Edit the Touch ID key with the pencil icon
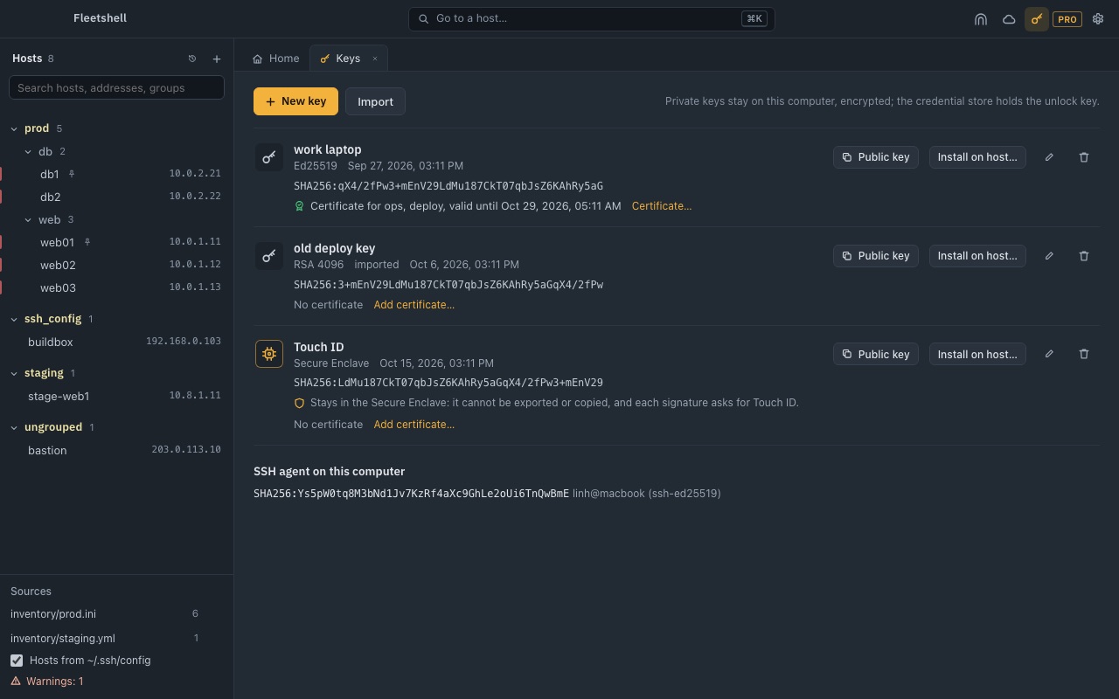The image size is (1119, 699). pos(1049,354)
